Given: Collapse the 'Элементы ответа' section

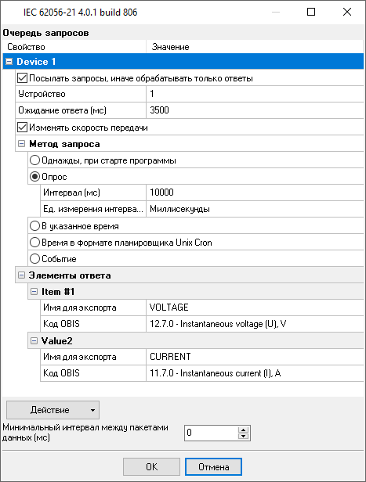Looking at the screenshot, I should (x=21, y=275).
